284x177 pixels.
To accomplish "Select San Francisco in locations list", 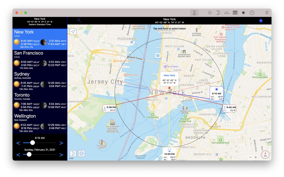I will point(40,60).
